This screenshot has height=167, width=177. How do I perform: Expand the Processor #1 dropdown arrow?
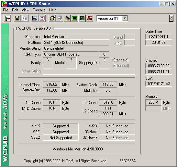[125, 19]
